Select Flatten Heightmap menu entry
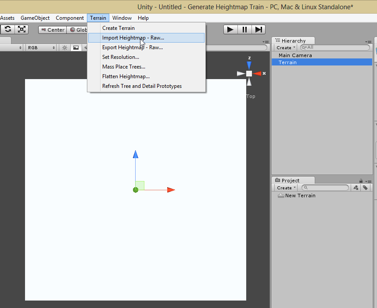 (126, 76)
